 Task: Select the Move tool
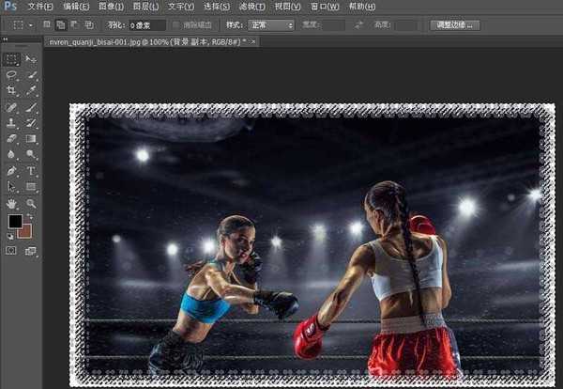31,59
